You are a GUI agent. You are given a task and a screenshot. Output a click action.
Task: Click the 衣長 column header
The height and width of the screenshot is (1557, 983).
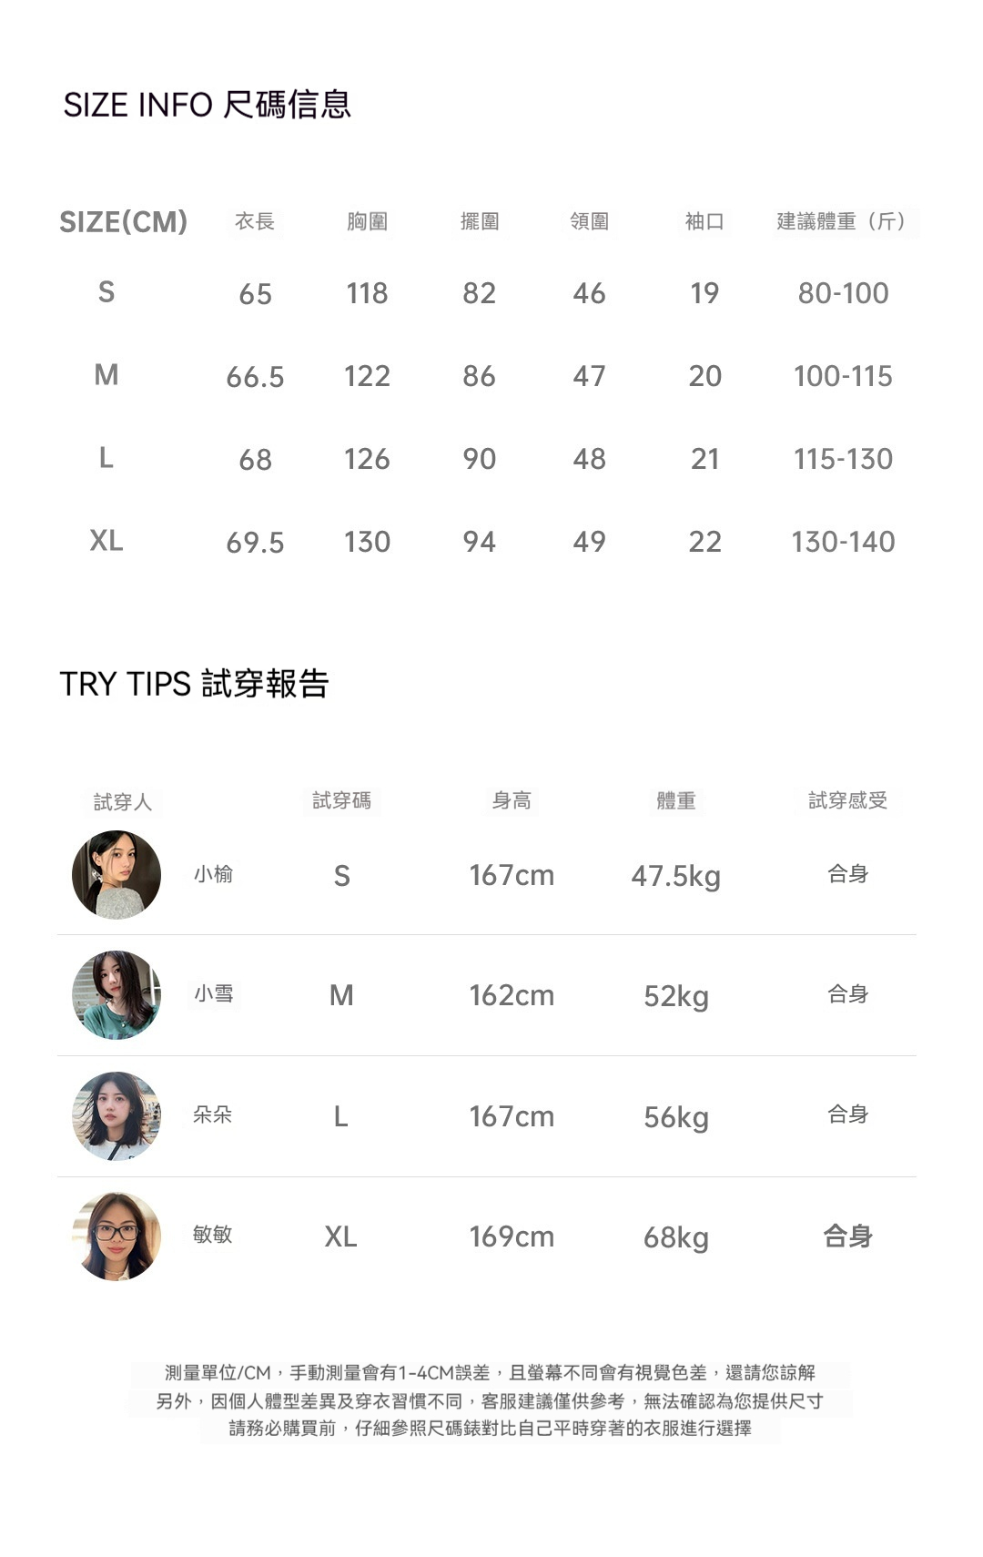pos(255,221)
